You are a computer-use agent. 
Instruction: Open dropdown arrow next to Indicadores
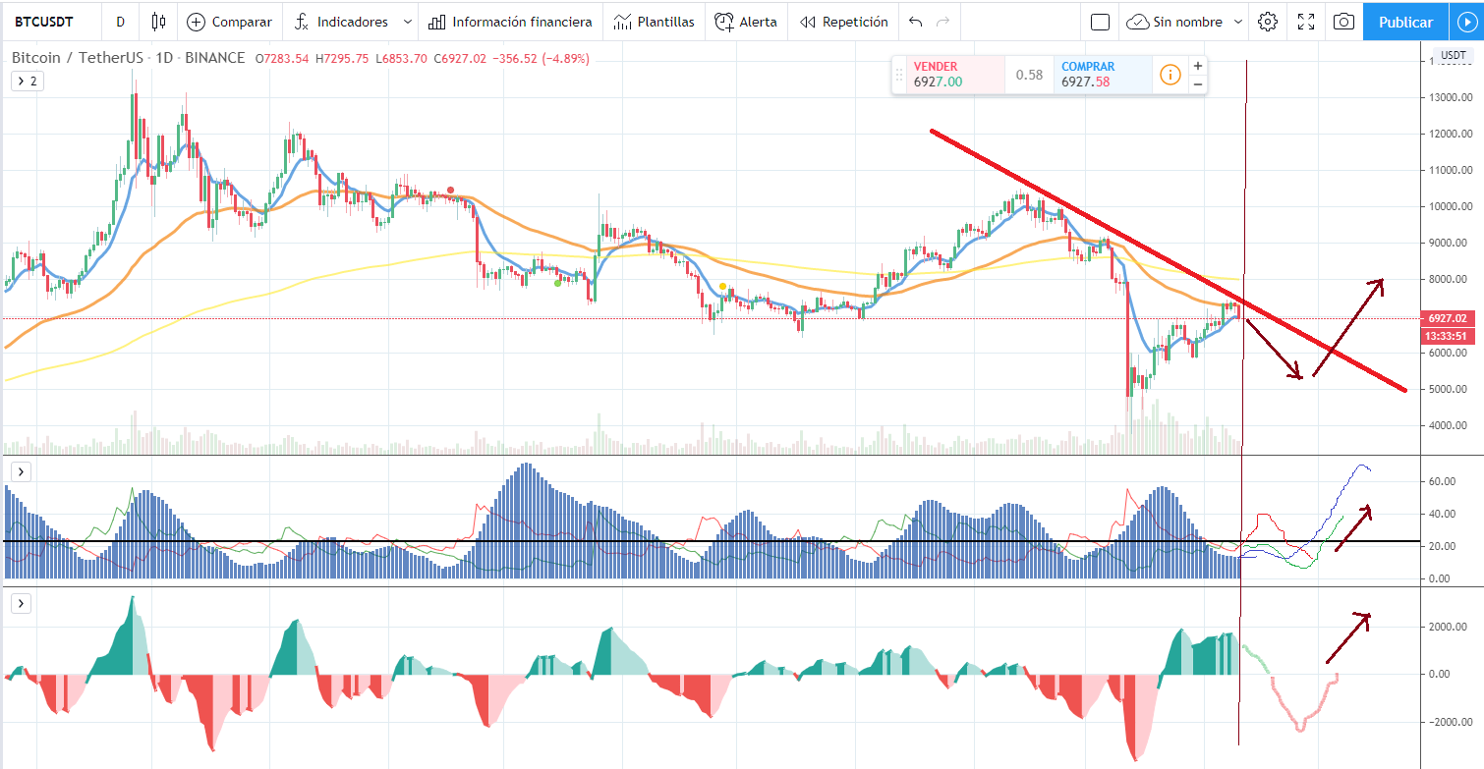407,22
